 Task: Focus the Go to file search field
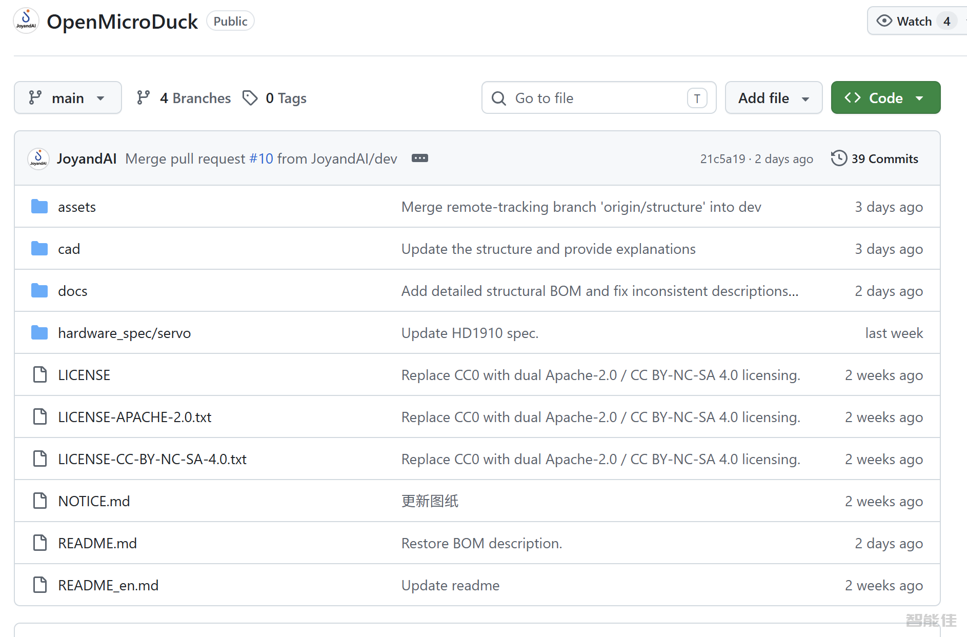pos(599,97)
